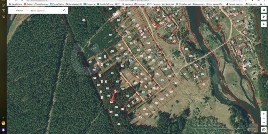
Task: Expand the Участки search type dropdown
Action: click(22, 10)
